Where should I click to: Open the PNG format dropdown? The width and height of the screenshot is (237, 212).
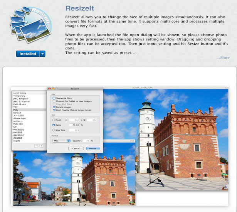click(x=61, y=141)
